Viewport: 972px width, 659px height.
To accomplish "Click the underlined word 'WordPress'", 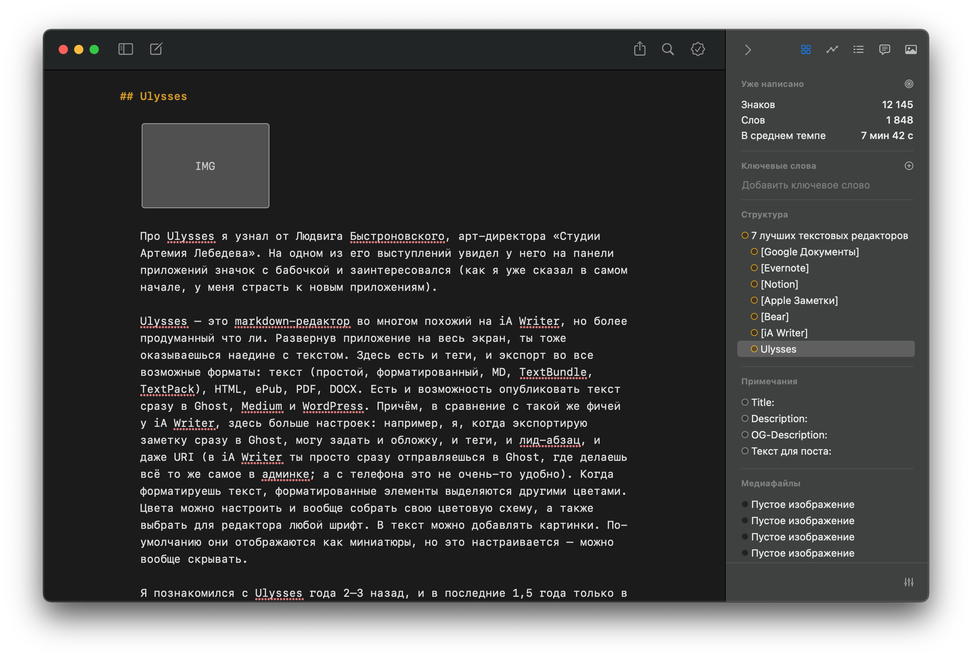I will [x=332, y=406].
